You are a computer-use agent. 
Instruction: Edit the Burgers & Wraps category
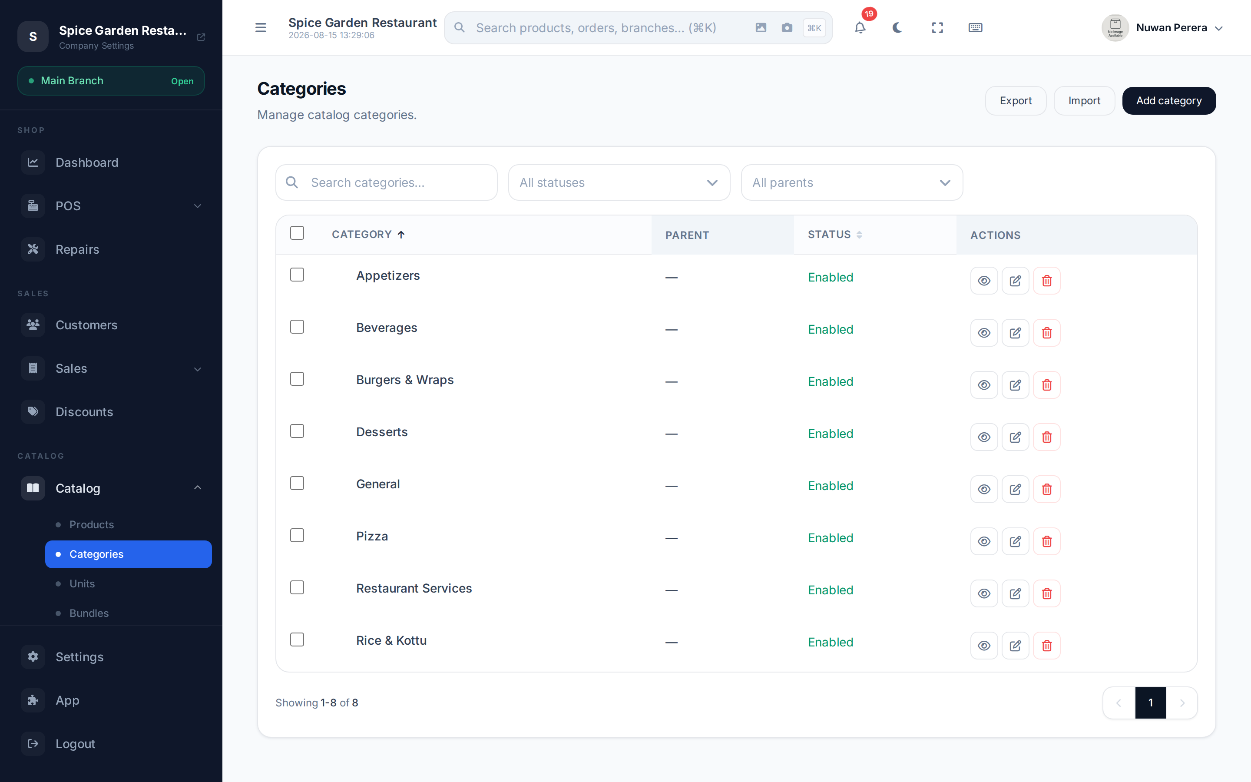tap(1015, 385)
